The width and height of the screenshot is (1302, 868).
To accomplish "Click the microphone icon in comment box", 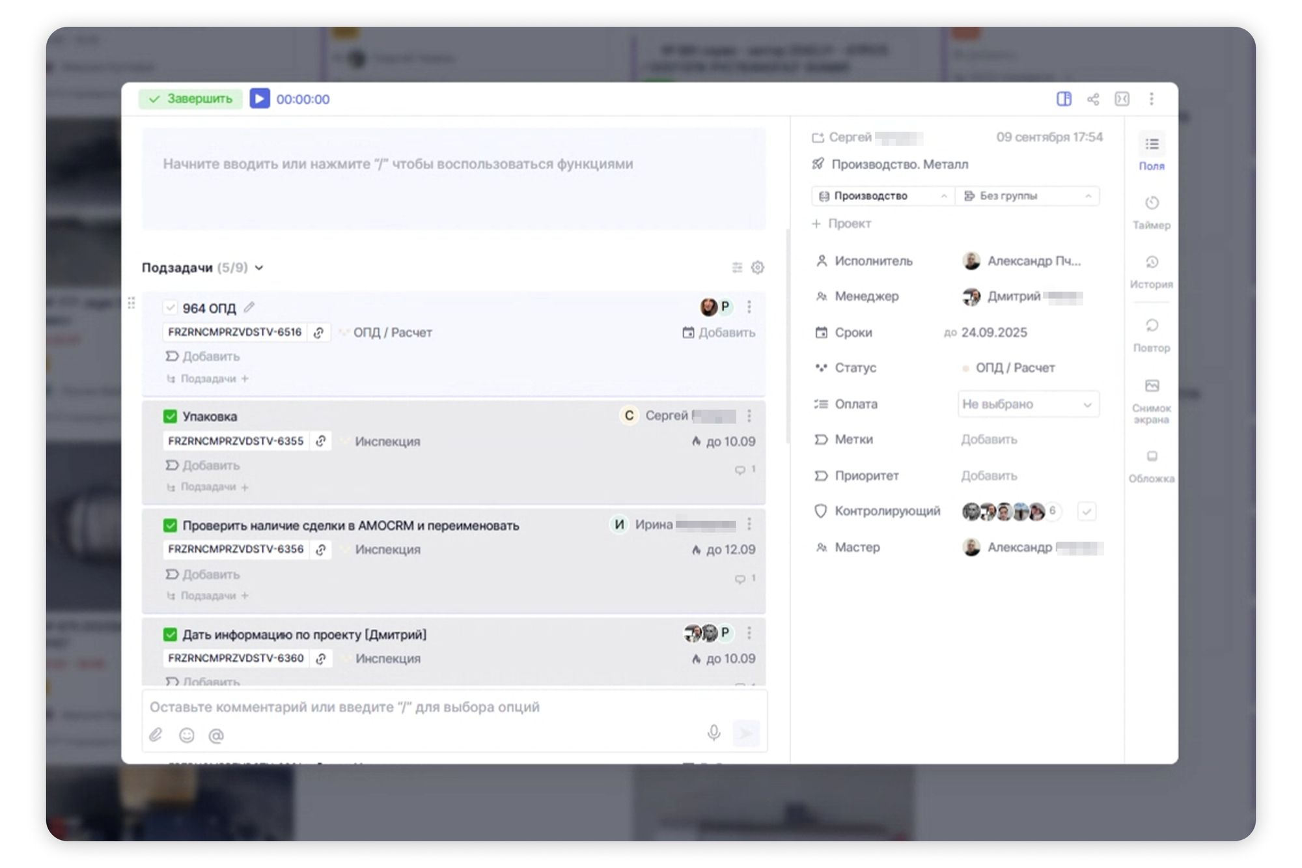I will tap(713, 733).
